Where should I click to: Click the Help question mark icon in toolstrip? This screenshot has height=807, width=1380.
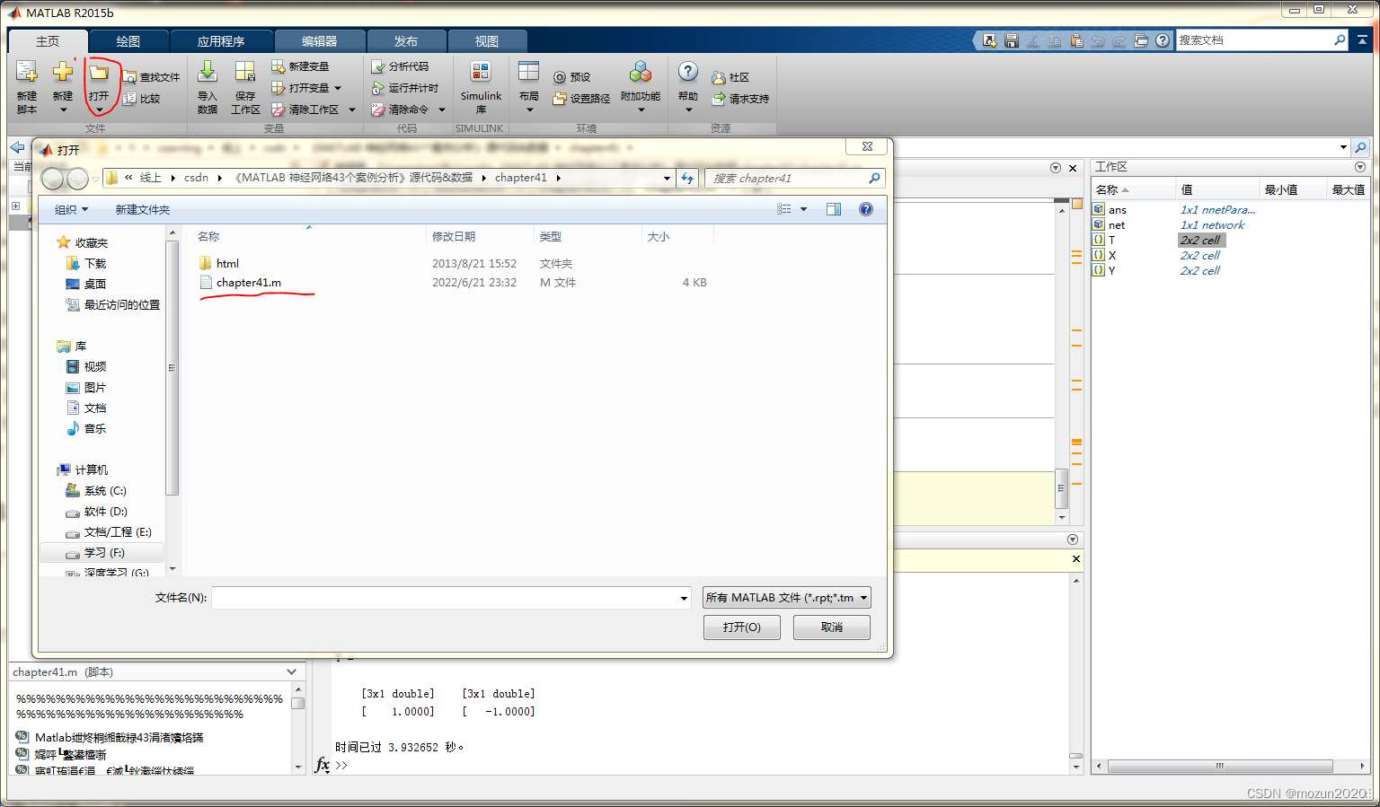[x=688, y=73]
